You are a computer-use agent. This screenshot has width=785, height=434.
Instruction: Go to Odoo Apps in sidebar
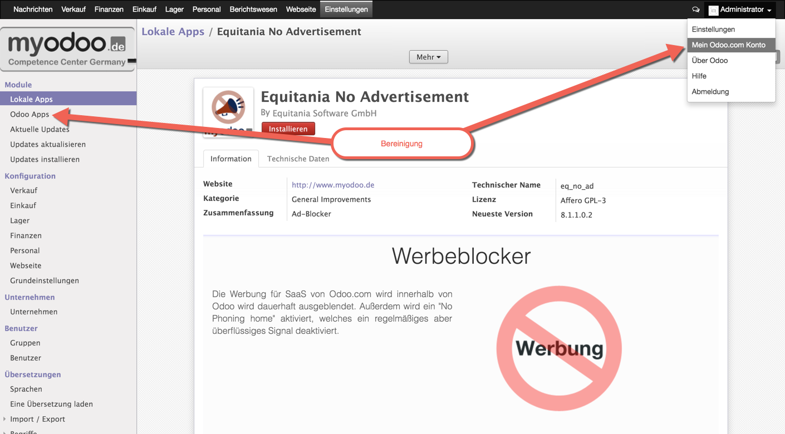30,114
